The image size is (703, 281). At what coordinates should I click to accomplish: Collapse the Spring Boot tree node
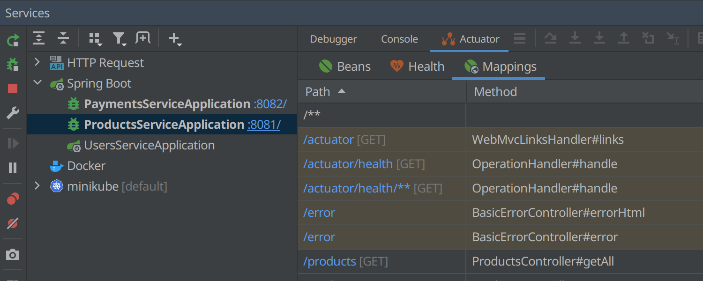pyautogui.click(x=38, y=83)
